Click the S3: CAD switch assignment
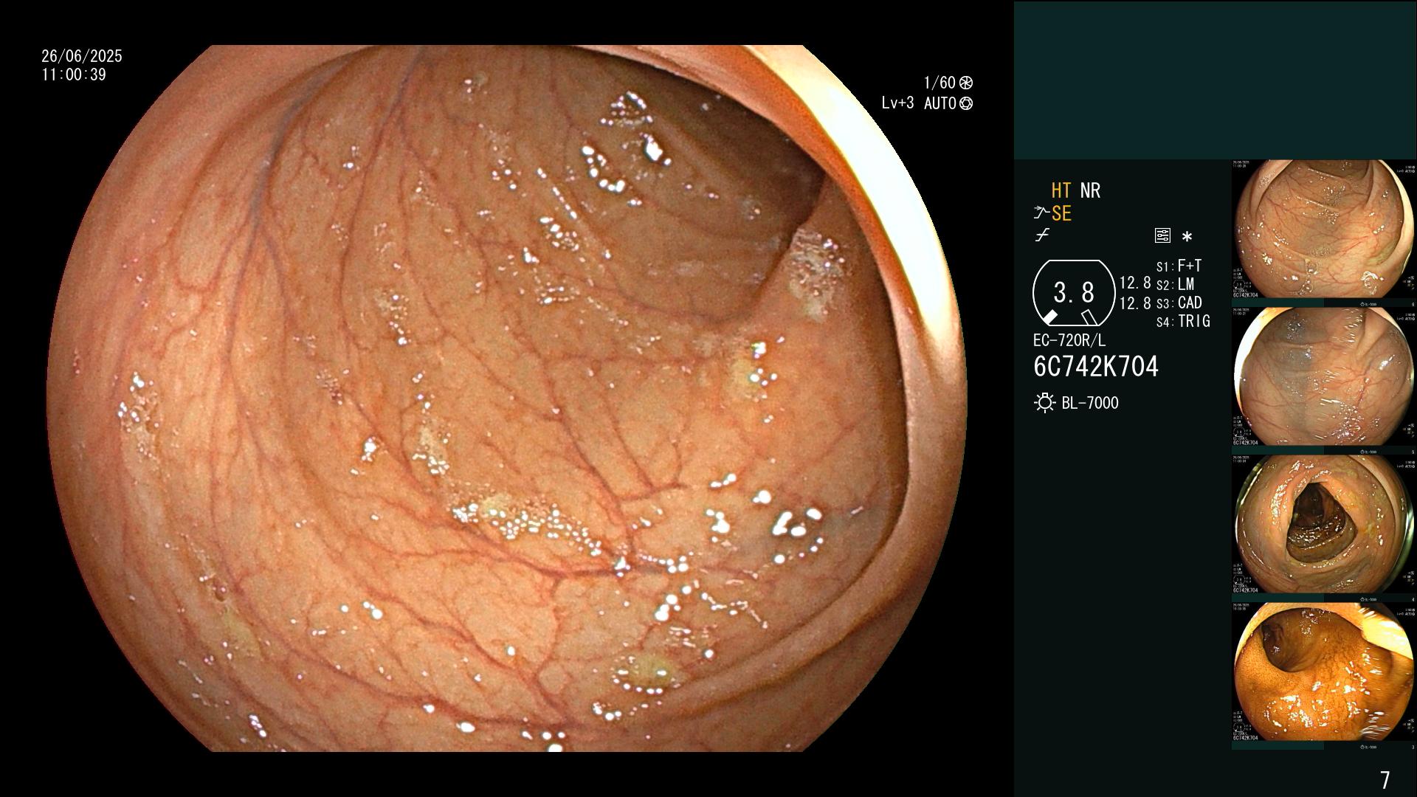 click(x=1179, y=303)
